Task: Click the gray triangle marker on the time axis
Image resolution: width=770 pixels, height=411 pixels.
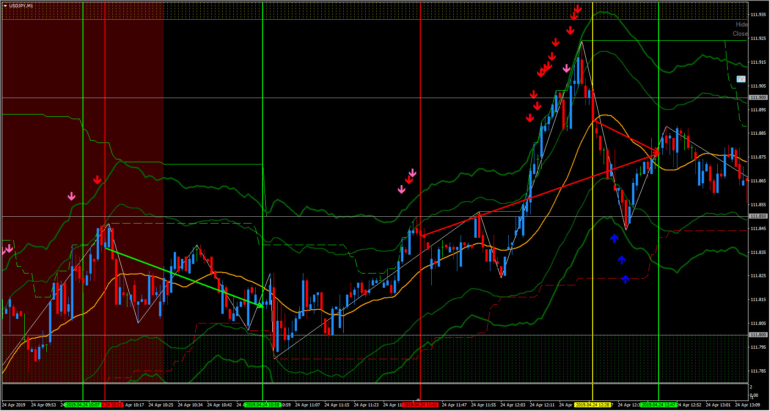Action: pos(418,399)
